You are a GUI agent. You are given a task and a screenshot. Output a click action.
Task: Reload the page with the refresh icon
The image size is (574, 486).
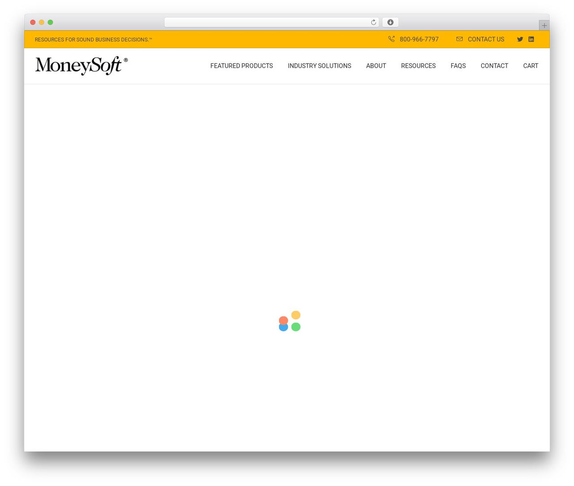click(x=373, y=22)
